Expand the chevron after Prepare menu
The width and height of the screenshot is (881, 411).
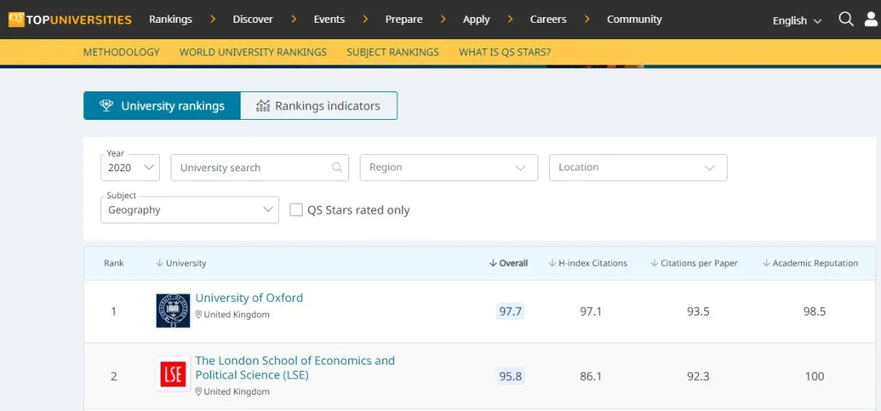[x=443, y=19]
